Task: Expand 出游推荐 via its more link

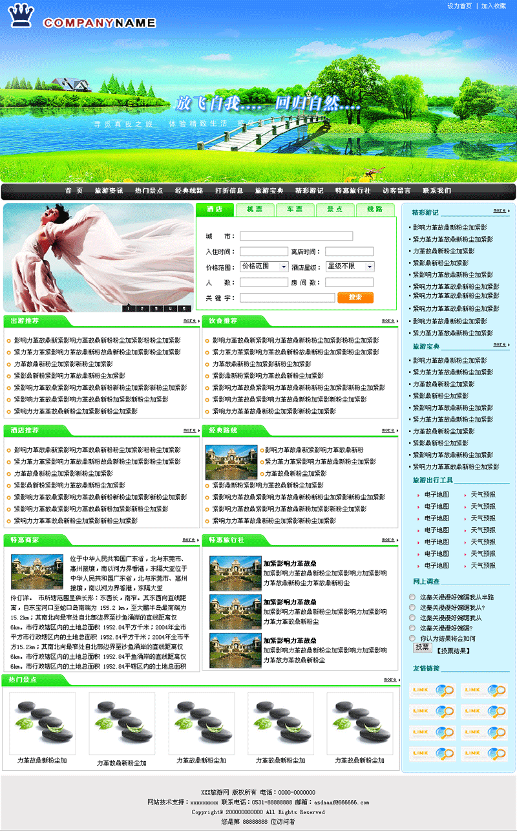Action: tap(189, 321)
